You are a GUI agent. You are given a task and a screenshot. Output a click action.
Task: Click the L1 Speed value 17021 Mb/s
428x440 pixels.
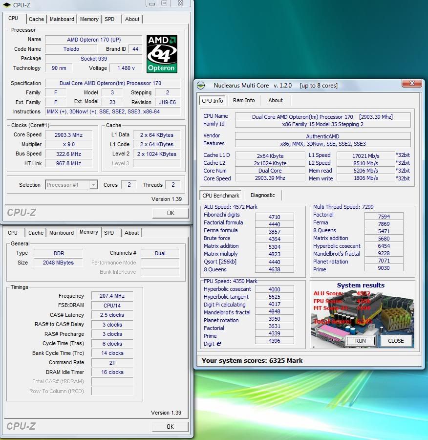tap(366, 156)
